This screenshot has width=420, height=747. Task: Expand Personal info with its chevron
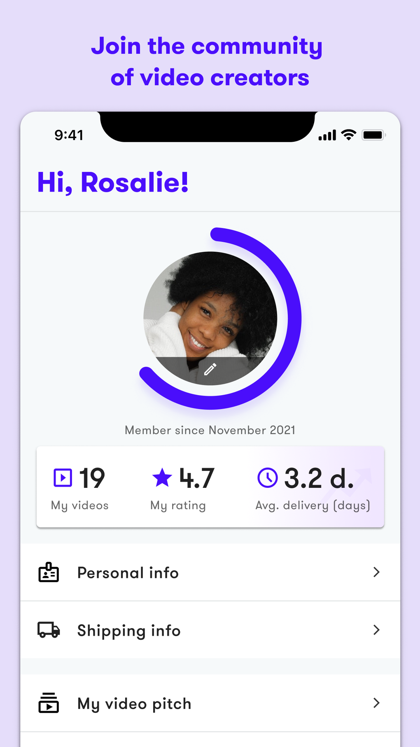click(x=376, y=572)
